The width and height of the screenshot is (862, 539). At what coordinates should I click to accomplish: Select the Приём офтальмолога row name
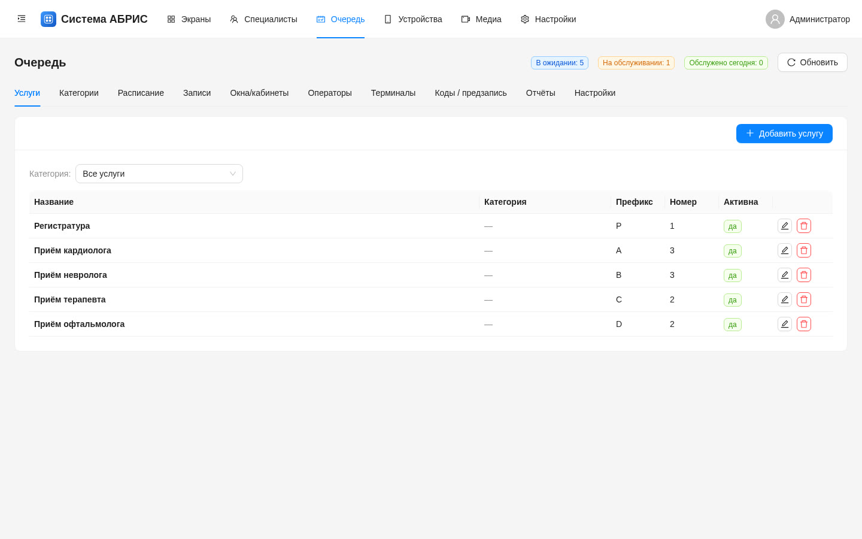pos(80,324)
